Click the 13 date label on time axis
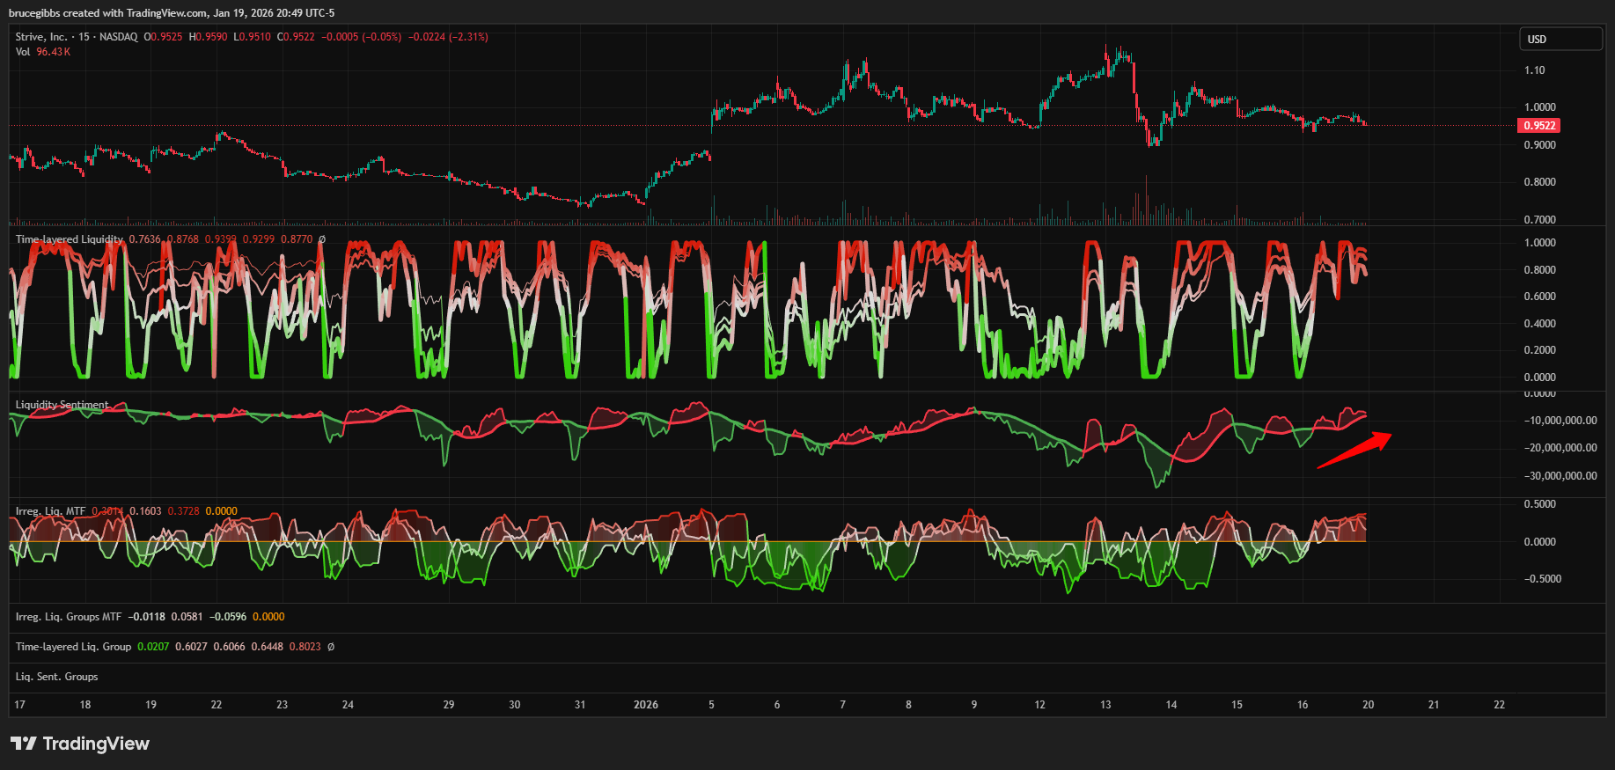The height and width of the screenshot is (770, 1615). click(1105, 705)
